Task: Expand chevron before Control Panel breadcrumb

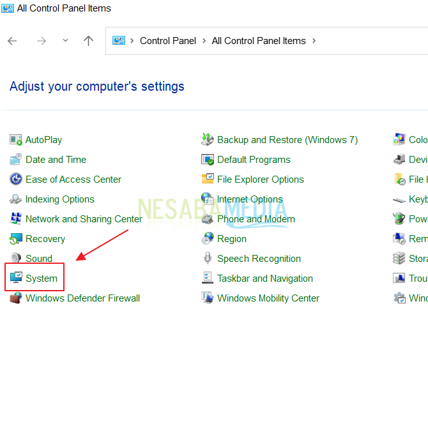Action: pyautogui.click(x=132, y=41)
